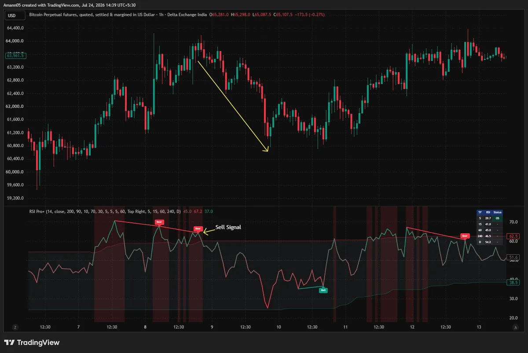
Task: Click the TradingView logo
Action: click(32, 342)
